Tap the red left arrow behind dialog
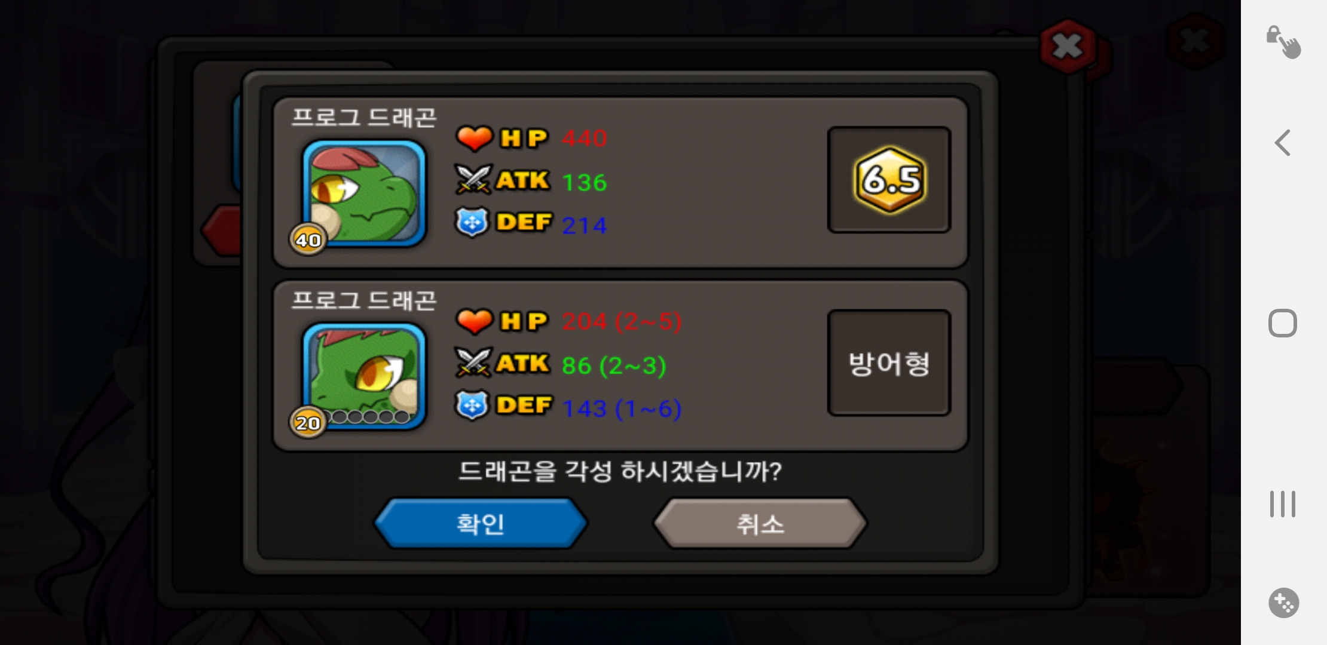1327x645 pixels. coord(222,230)
